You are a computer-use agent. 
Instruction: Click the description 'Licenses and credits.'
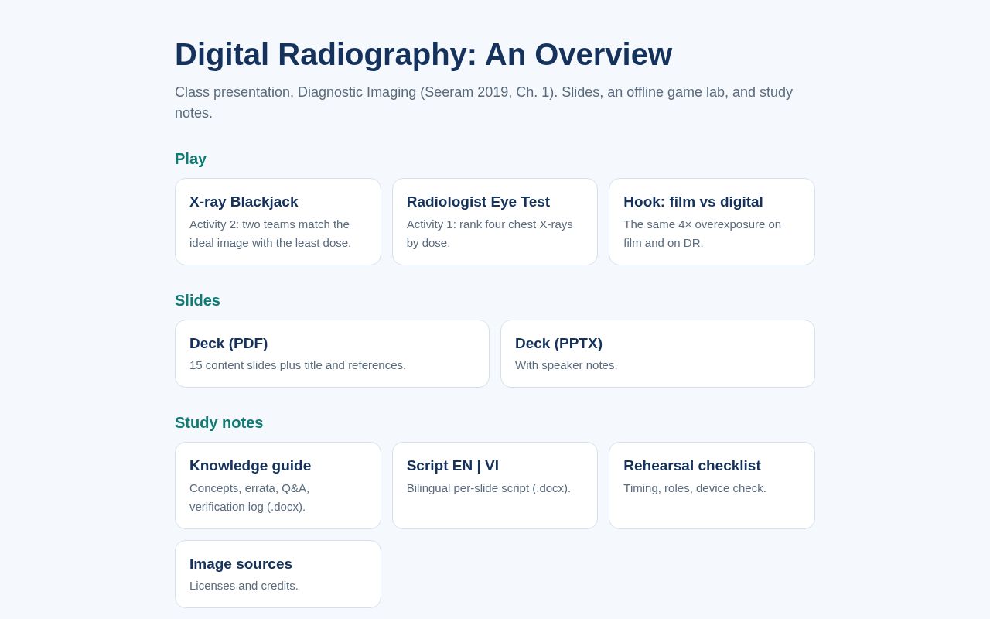[x=244, y=586]
